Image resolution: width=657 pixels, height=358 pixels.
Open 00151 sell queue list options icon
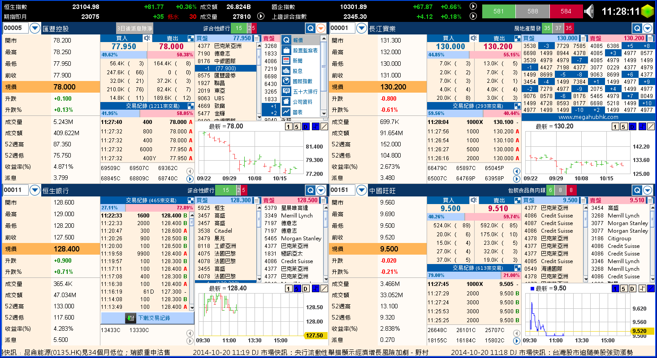click(650, 200)
